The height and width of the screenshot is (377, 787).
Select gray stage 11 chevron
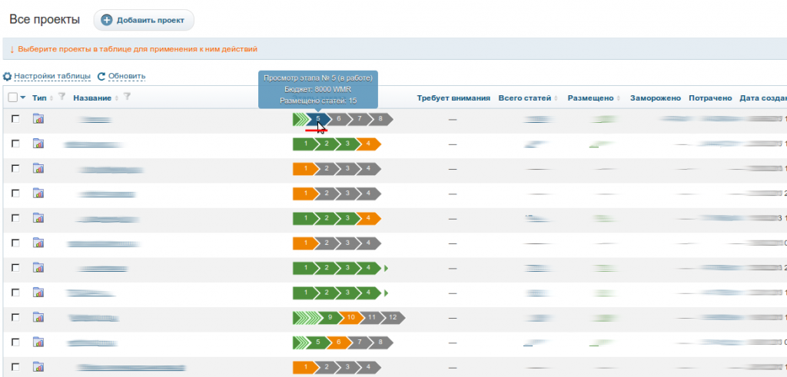pos(372,317)
